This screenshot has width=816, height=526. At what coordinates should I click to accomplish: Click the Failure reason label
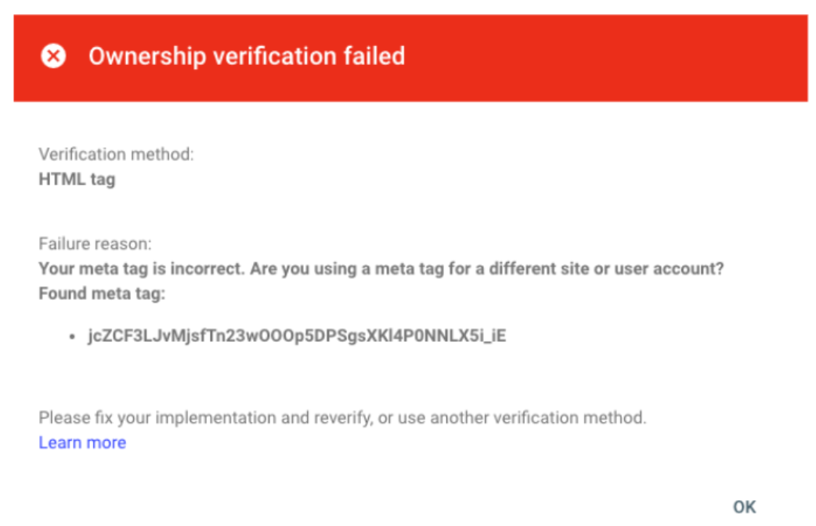point(96,244)
